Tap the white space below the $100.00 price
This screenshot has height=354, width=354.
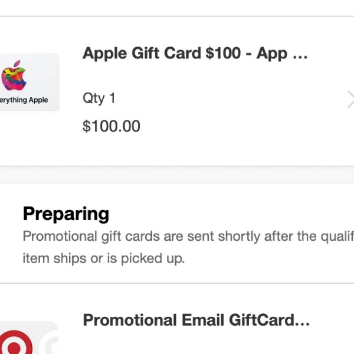(x=177, y=149)
